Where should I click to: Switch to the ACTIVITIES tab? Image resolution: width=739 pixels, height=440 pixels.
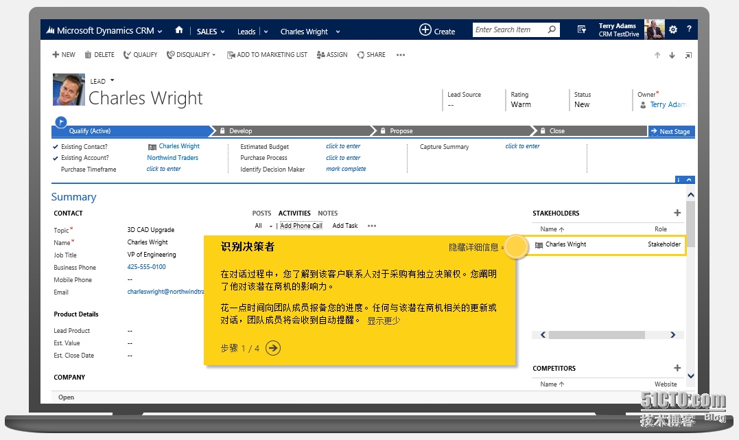tap(294, 213)
